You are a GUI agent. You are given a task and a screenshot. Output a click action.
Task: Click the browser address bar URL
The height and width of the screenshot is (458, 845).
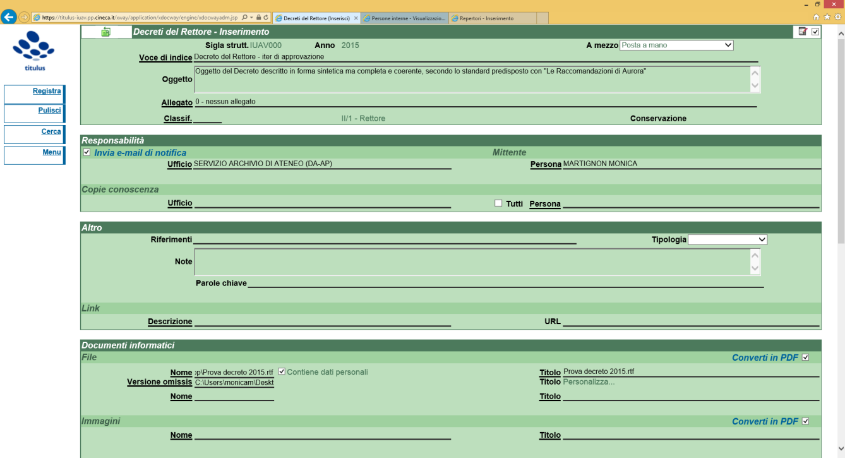(136, 18)
